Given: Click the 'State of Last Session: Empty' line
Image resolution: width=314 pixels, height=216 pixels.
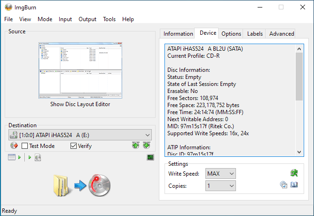Looking at the screenshot, I should click(202, 84).
